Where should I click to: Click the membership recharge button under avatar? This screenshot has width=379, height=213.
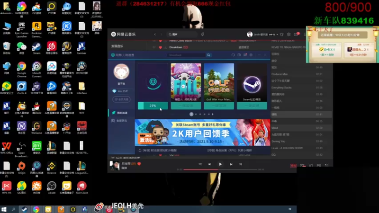pyautogui.click(x=121, y=99)
